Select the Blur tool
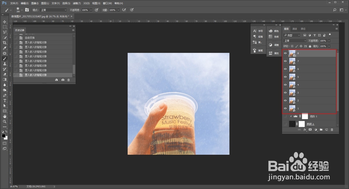The width and height of the screenshot is (349, 189). click(x=5, y=85)
